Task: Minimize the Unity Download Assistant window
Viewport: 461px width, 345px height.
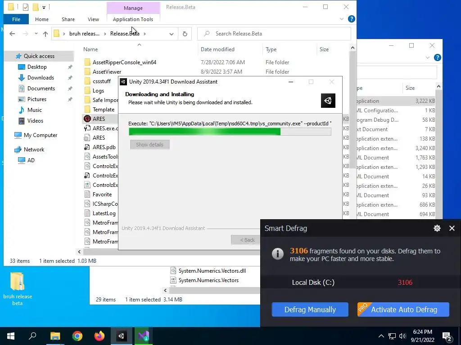Action: 291,82
